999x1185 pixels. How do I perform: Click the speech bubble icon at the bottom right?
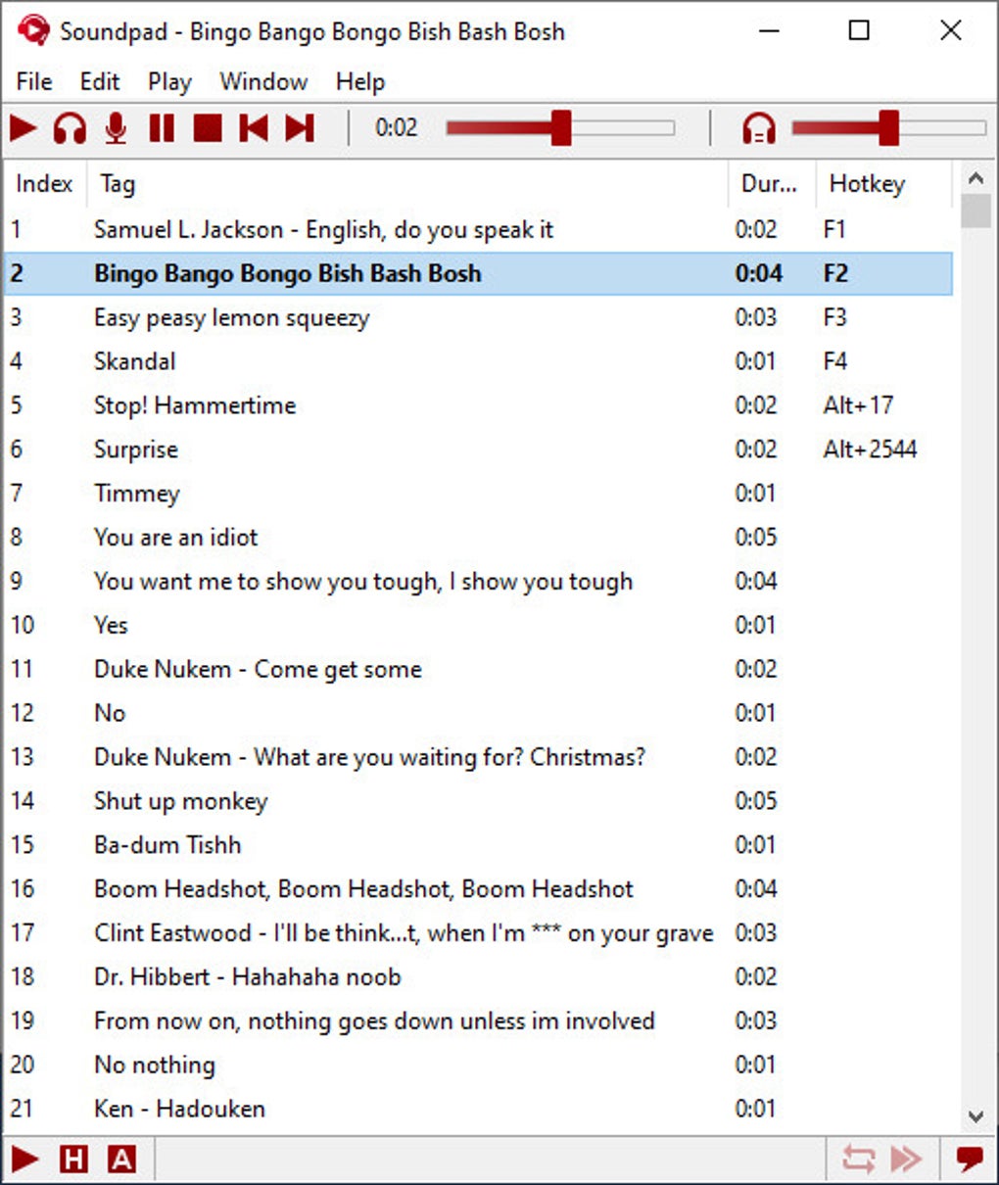970,1160
